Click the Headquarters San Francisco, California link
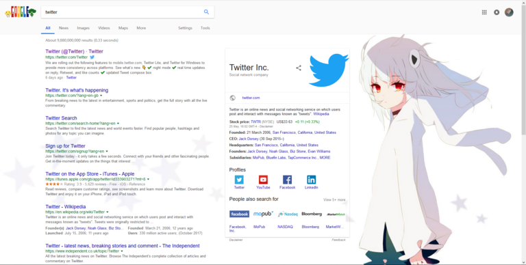This screenshot has height=265, width=526. 286,145
